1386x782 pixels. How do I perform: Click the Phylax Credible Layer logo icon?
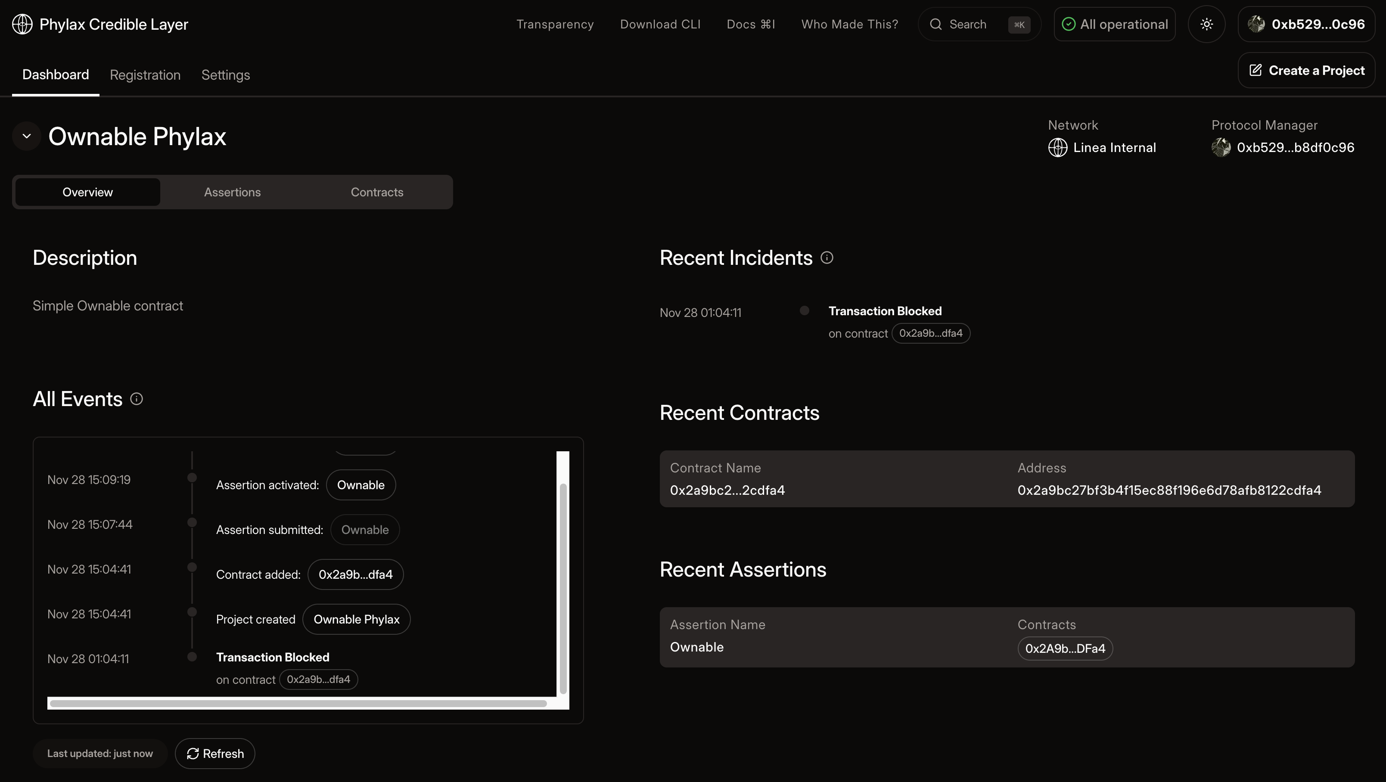tap(22, 24)
